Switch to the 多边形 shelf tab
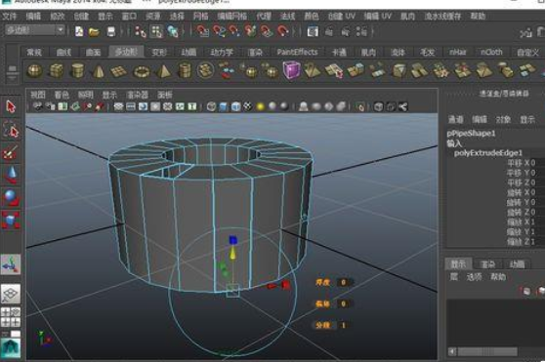The width and height of the screenshot is (545, 362). (x=126, y=52)
